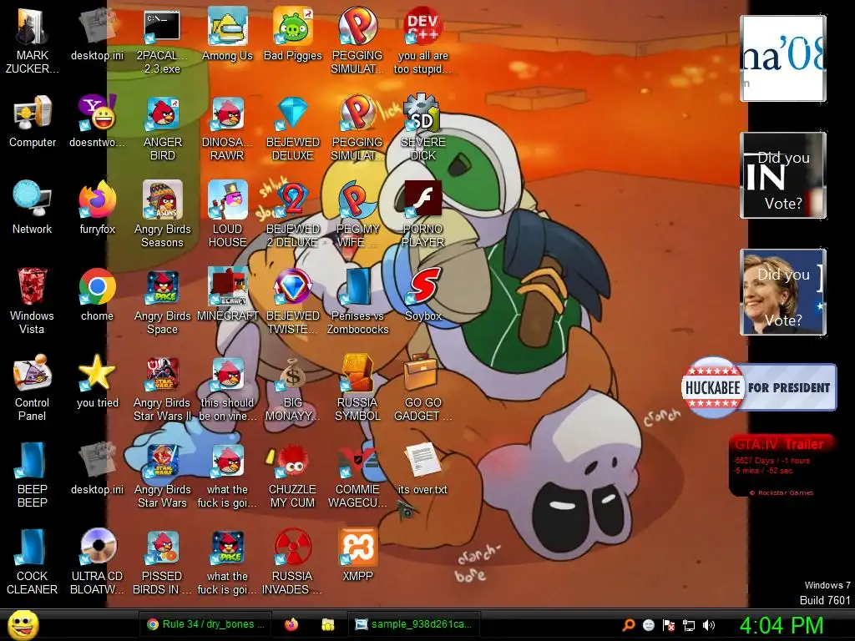Open the smiley face Start button
Viewport: 855px width, 641px height.
coord(23,624)
